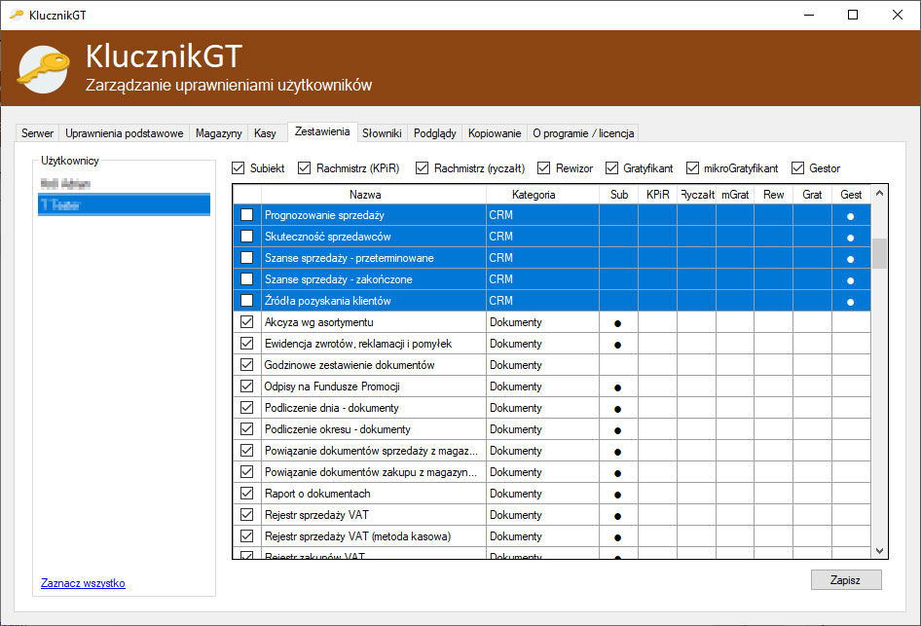921x626 pixels.
Task: Untick Podliczenie okresu - dokumenty checkbox
Action: click(x=246, y=429)
